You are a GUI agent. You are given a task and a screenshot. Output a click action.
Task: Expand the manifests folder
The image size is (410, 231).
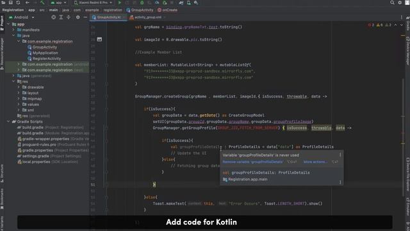click(13, 30)
